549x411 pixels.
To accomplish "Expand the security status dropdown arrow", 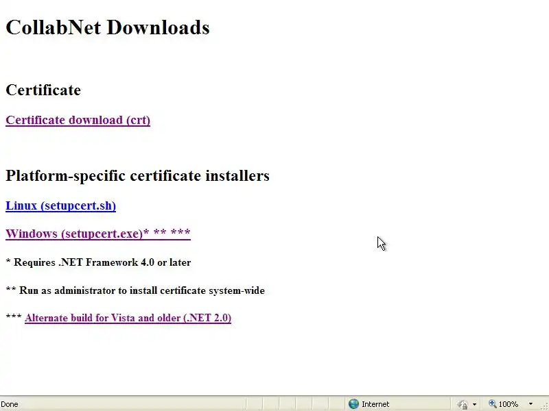I will point(474,404).
